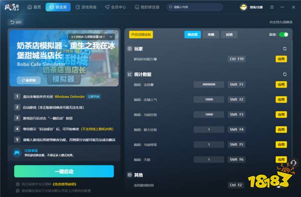This screenshot has width=301, height=197.
Task: Switch to the 攻略 tab
Action: click(x=211, y=34)
